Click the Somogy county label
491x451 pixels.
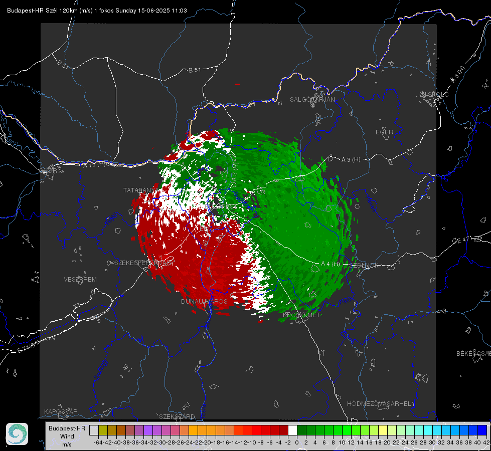point(101,370)
